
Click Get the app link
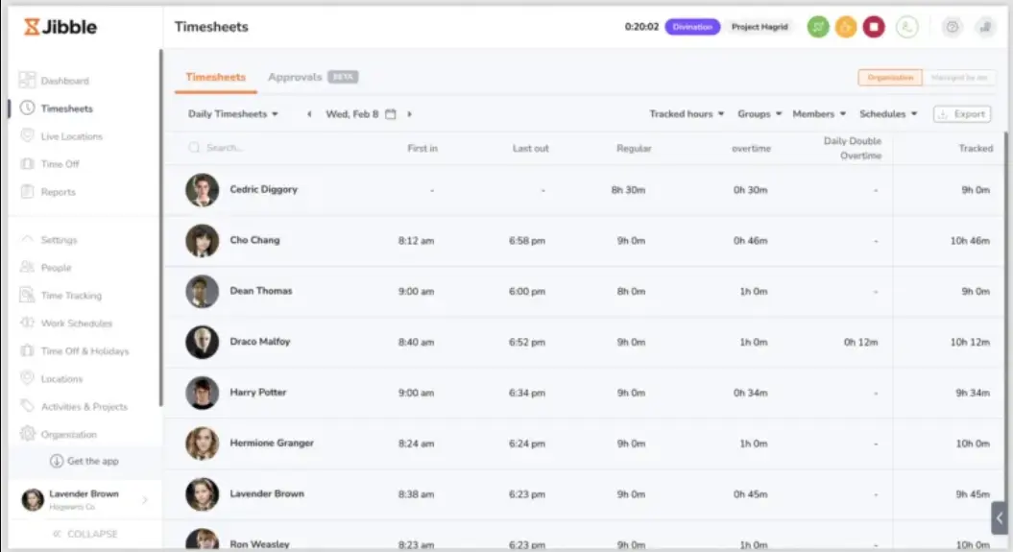click(x=84, y=462)
